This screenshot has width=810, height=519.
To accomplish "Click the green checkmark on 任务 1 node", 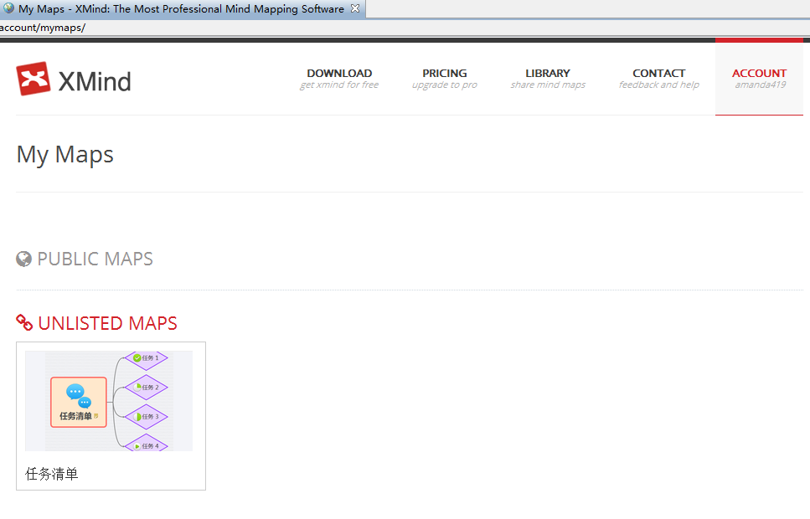I will (137, 358).
